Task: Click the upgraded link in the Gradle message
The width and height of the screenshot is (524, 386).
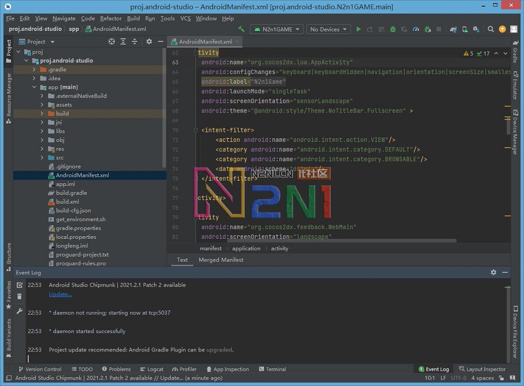Action: point(220,349)
